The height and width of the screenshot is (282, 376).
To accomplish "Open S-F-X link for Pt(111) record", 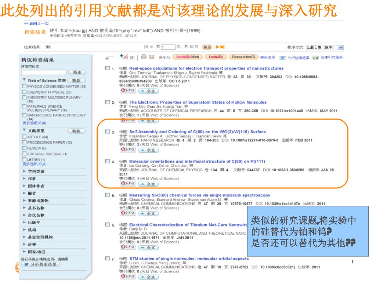I will [x=128, y=184].
